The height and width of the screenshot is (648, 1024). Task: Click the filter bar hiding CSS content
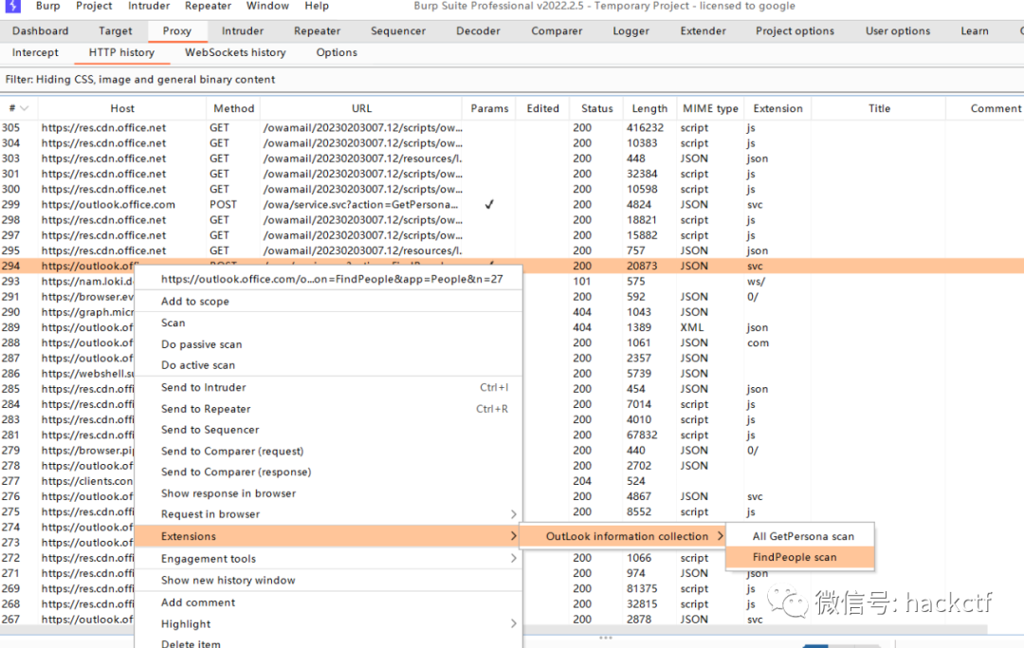512,79
